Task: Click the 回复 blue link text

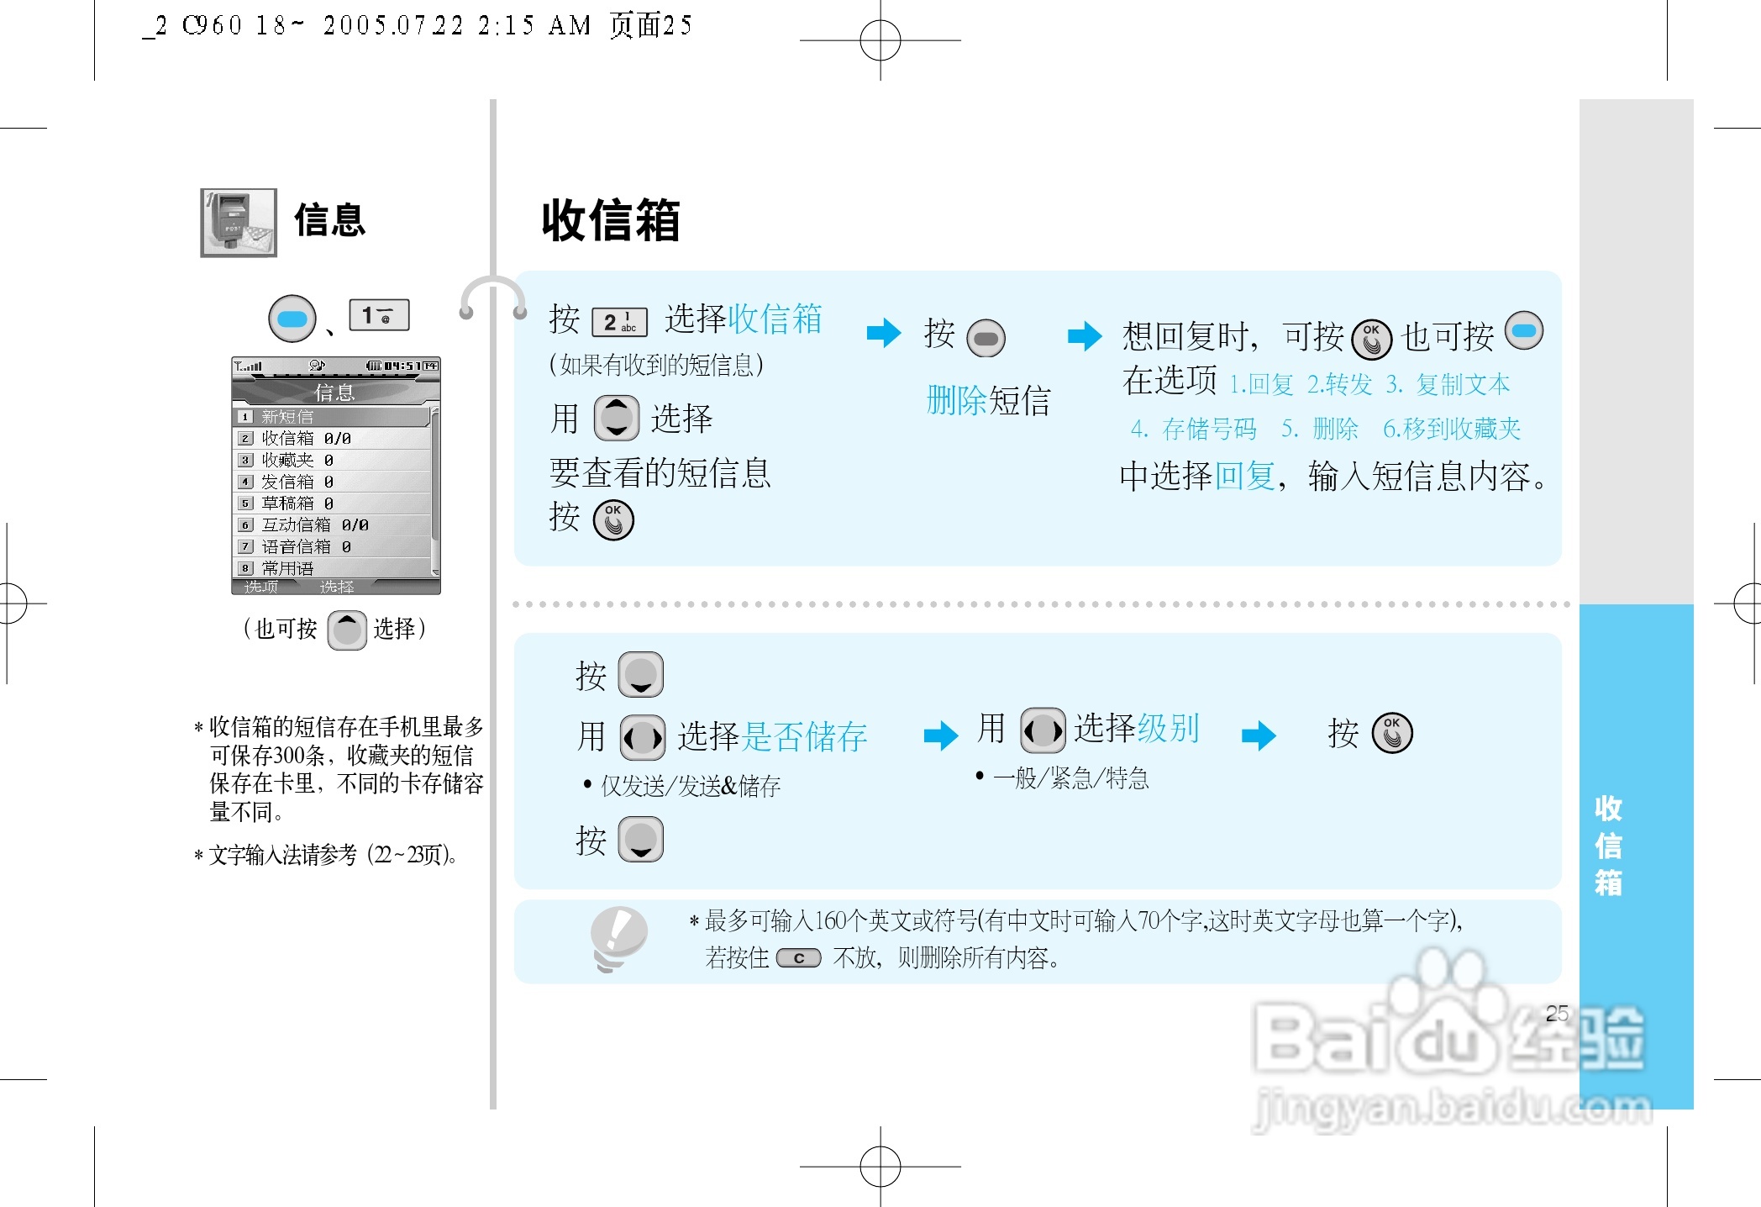Action: click(x=1245, y=476)
